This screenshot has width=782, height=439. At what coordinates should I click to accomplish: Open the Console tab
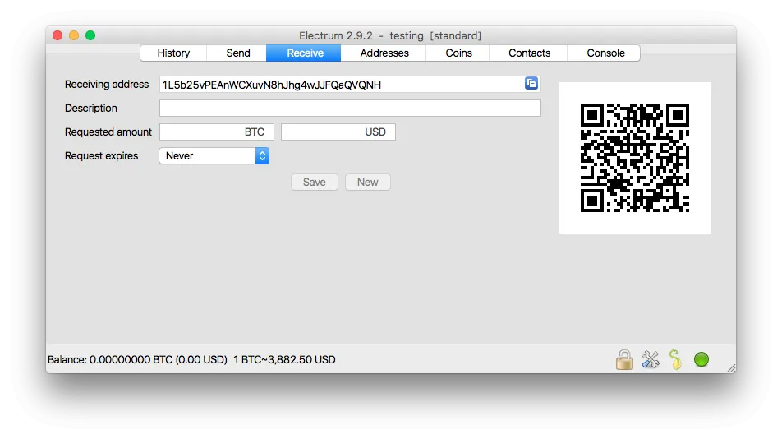(605, 53)
